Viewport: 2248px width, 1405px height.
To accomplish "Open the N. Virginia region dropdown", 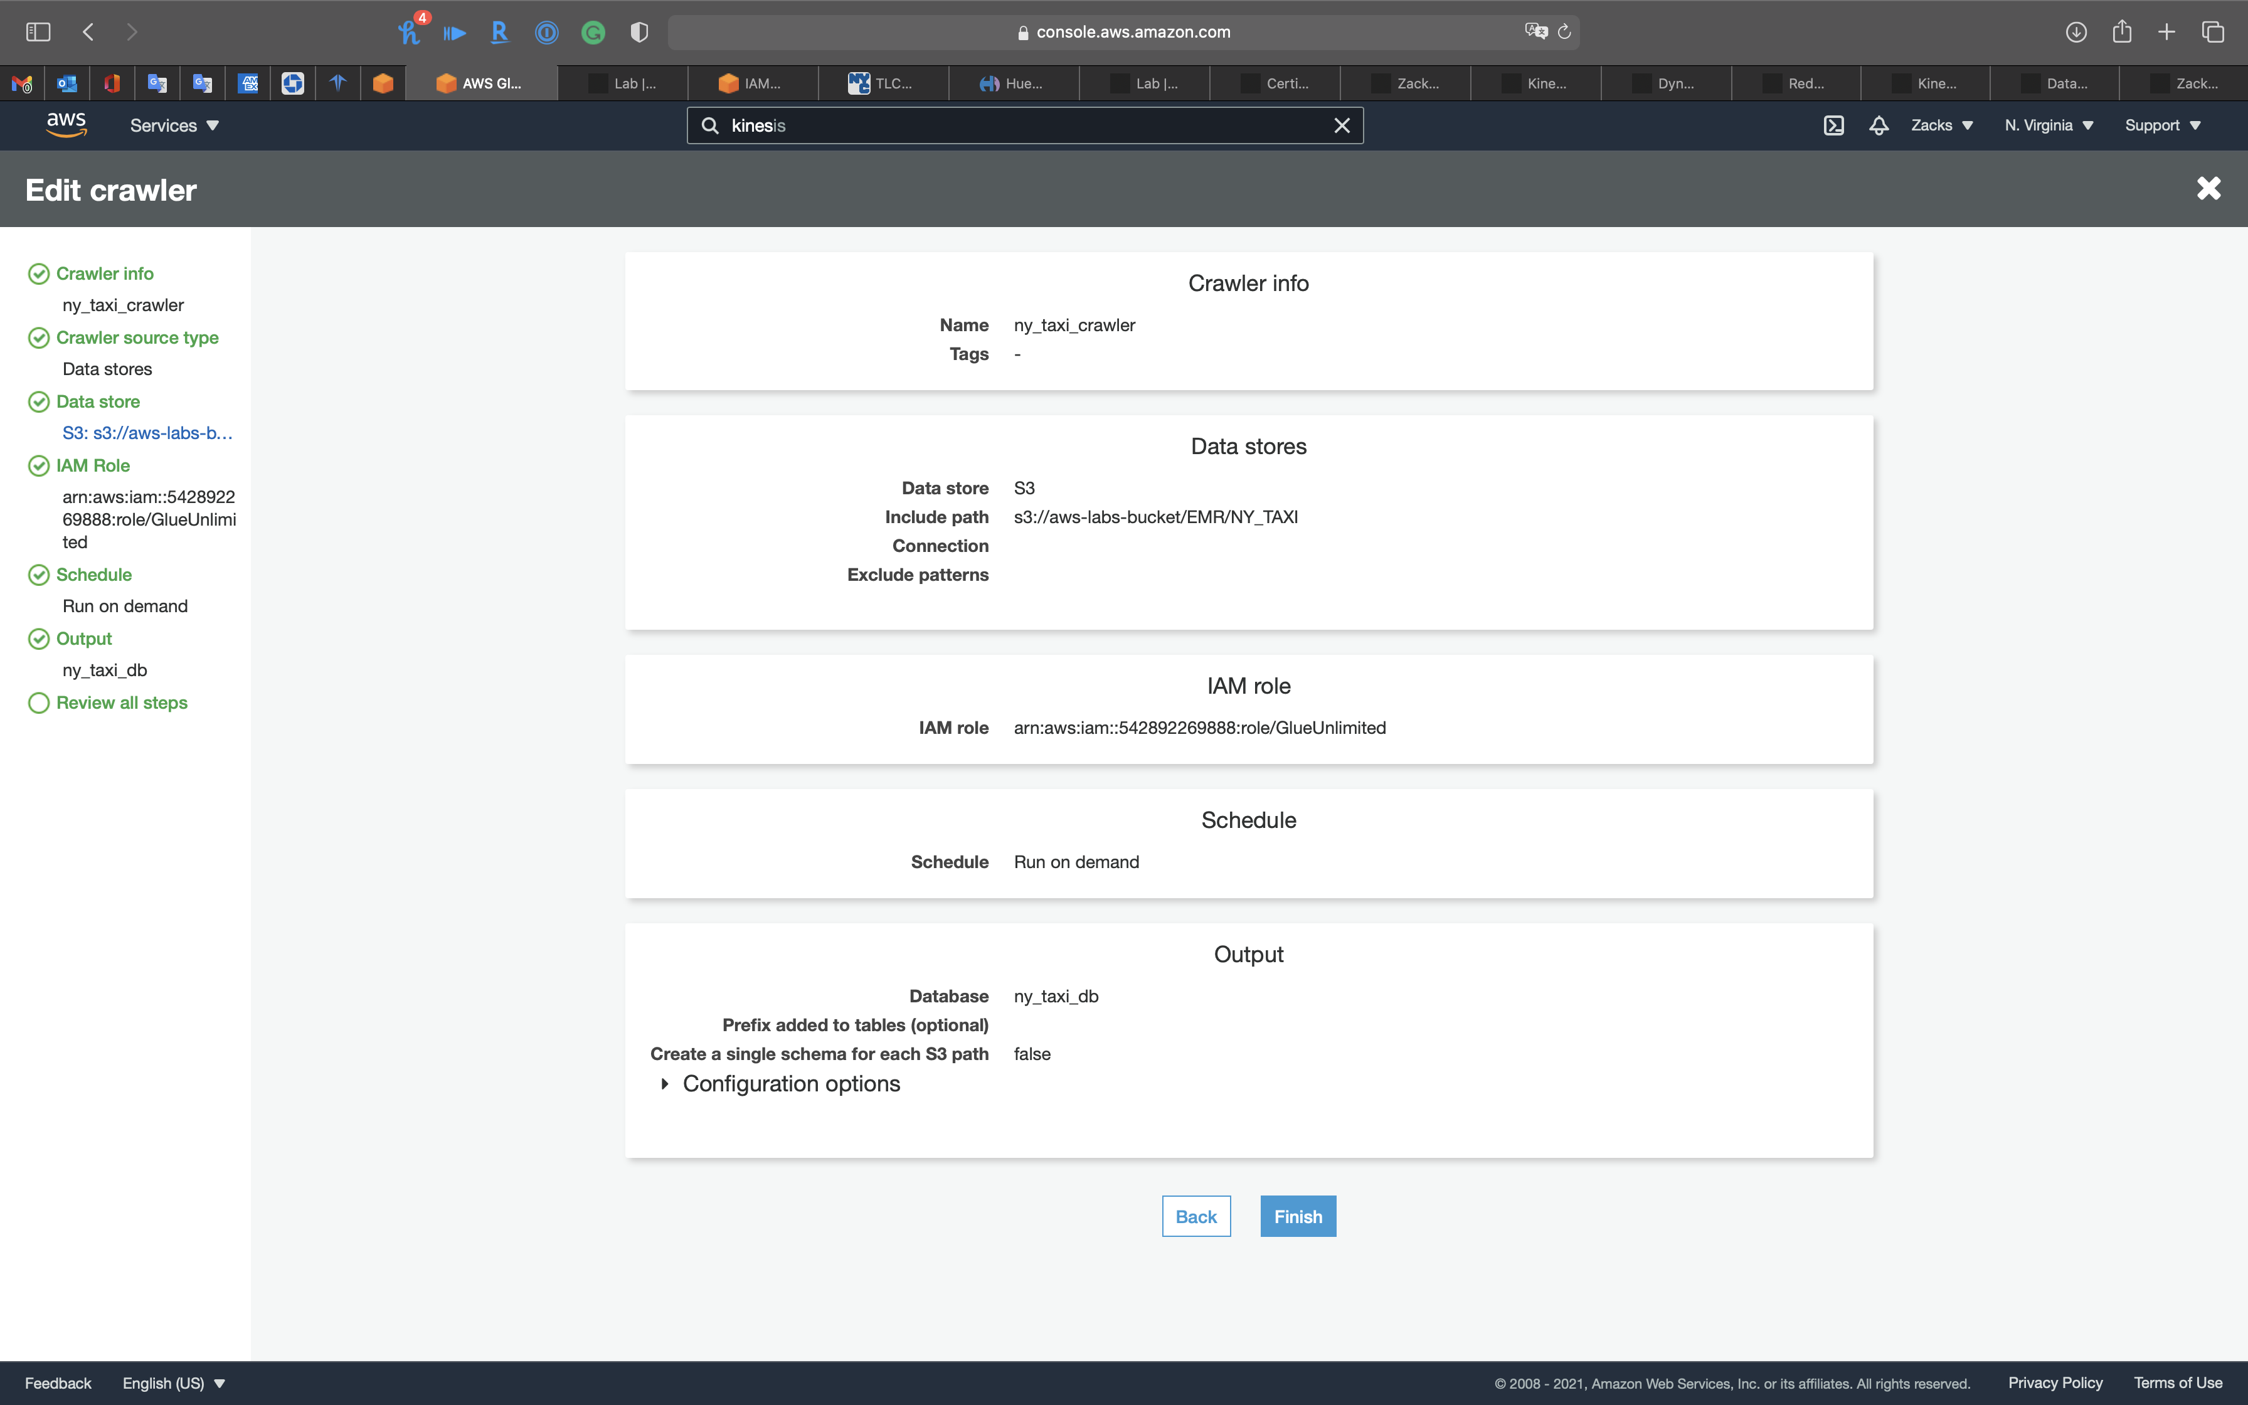I will (2049, 125).
